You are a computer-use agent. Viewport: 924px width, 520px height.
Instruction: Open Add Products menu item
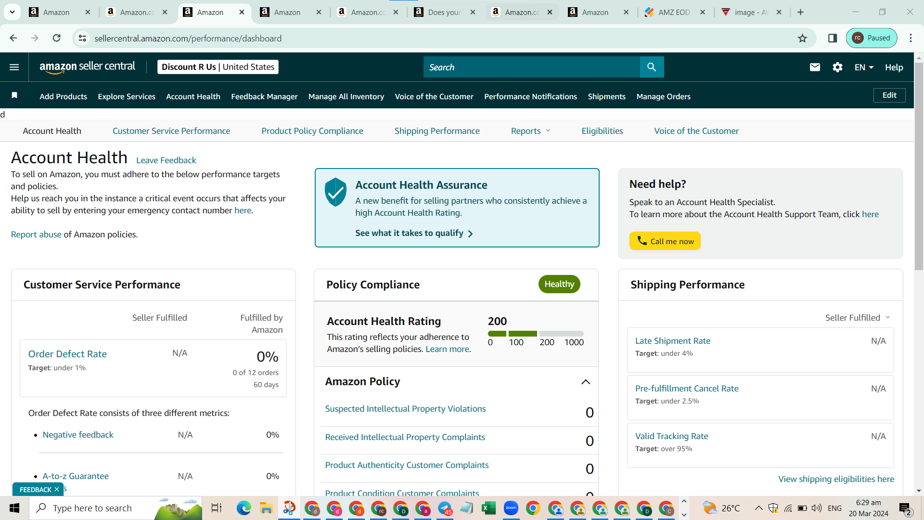click(64, 96)
